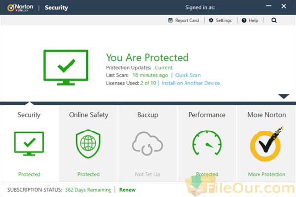The image size is (296, 197).
Task: Select the Security tab label
Action: pos(29,115)
